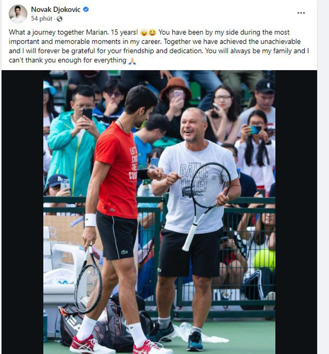Click the black bar right of photo
This screenshot has height=354, width=329.
click(x=296, y=212)
